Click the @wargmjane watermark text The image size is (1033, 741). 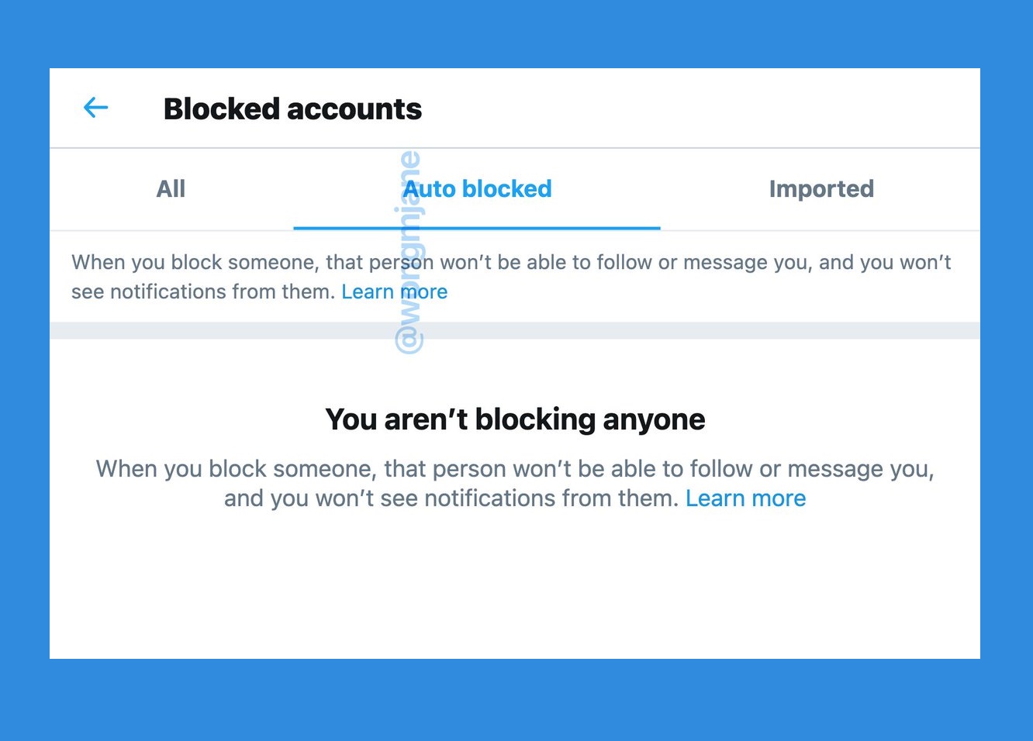[409, 248]
